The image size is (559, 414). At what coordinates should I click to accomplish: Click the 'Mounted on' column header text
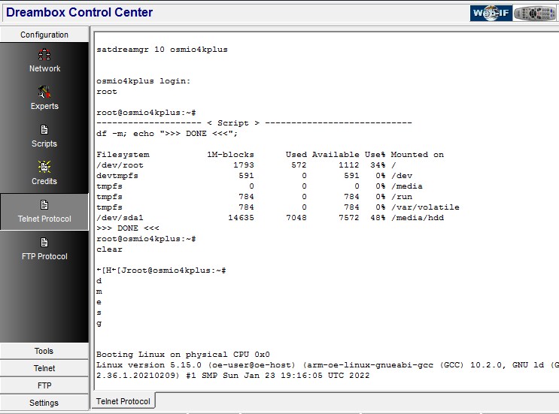[418, 155]
